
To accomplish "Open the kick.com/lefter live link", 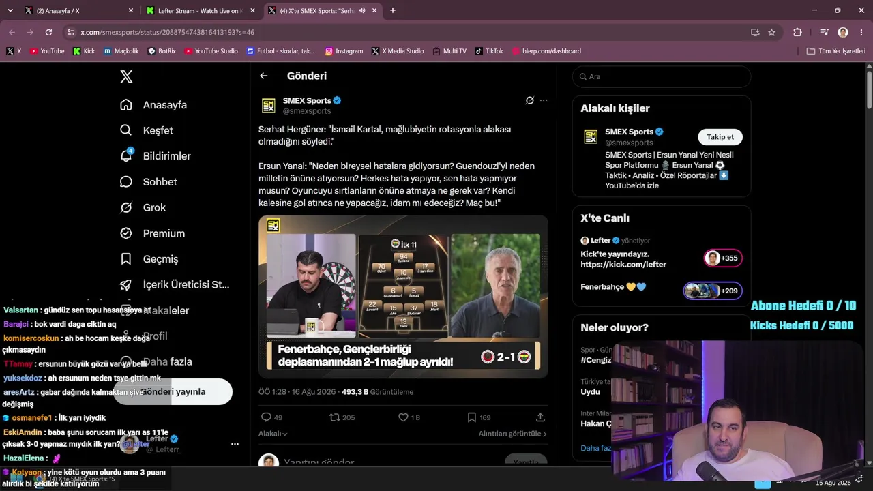I will pos(623,265).
